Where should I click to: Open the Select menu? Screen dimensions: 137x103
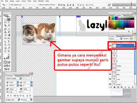(24, 1)
